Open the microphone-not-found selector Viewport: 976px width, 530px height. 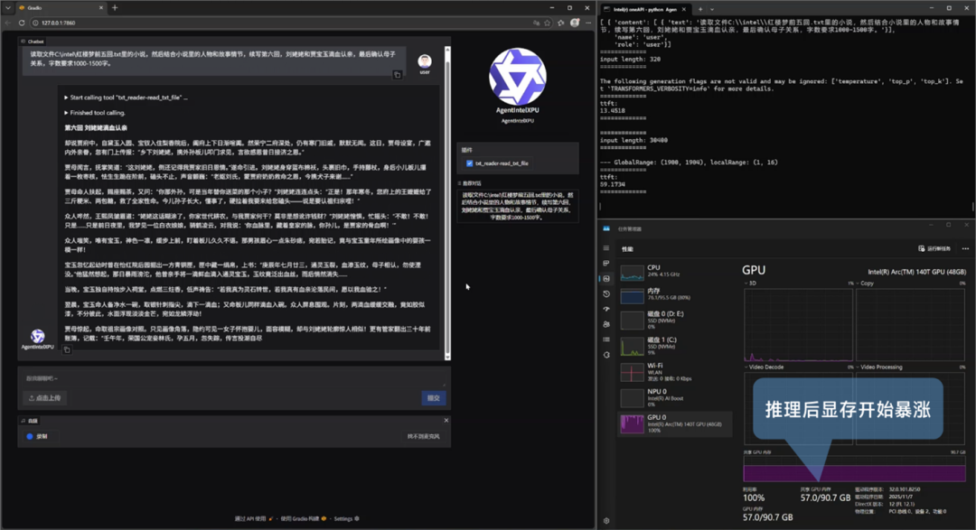(x=423, y=437)
